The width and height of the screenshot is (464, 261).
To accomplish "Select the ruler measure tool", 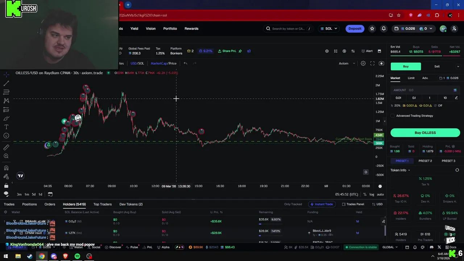I will pyautogui.click(x=6, y=147).
